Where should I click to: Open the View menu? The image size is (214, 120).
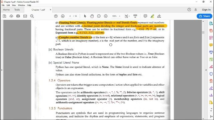coord(14,5)
